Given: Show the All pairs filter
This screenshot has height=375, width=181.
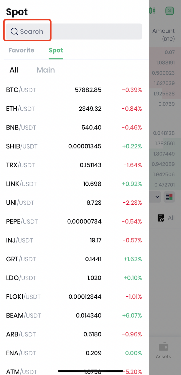Looking at the screenshot, I should coord(14,70).
